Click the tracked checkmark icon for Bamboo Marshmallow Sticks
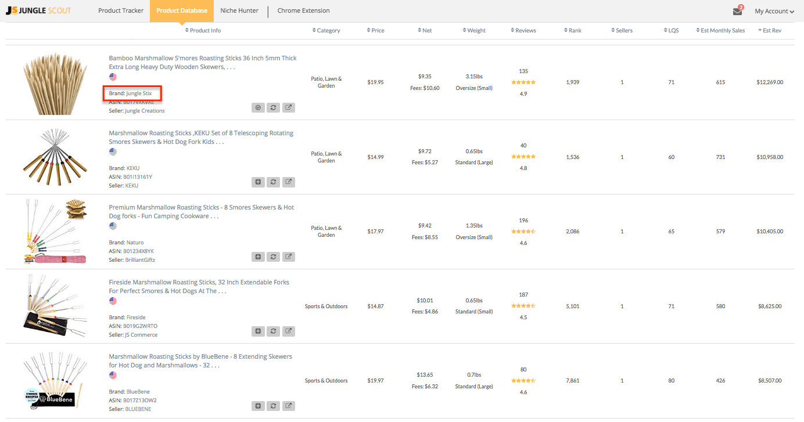The height and width of the screenshot is (422, 804). click(x=259, y=107)
